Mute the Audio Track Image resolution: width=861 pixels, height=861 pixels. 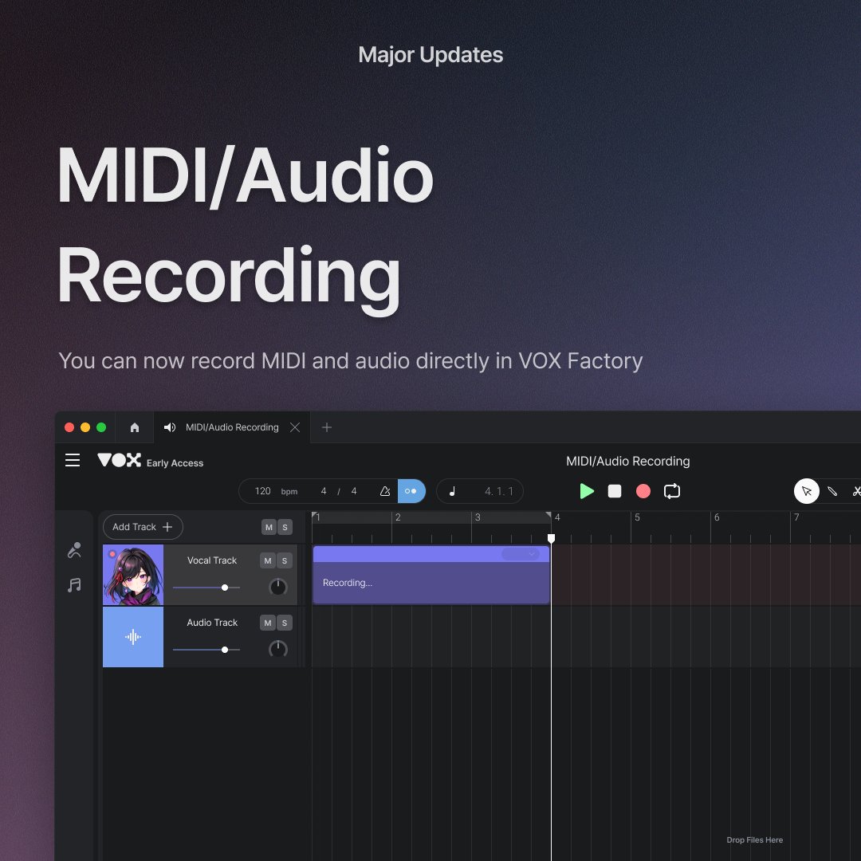click(x=267, y=623)
